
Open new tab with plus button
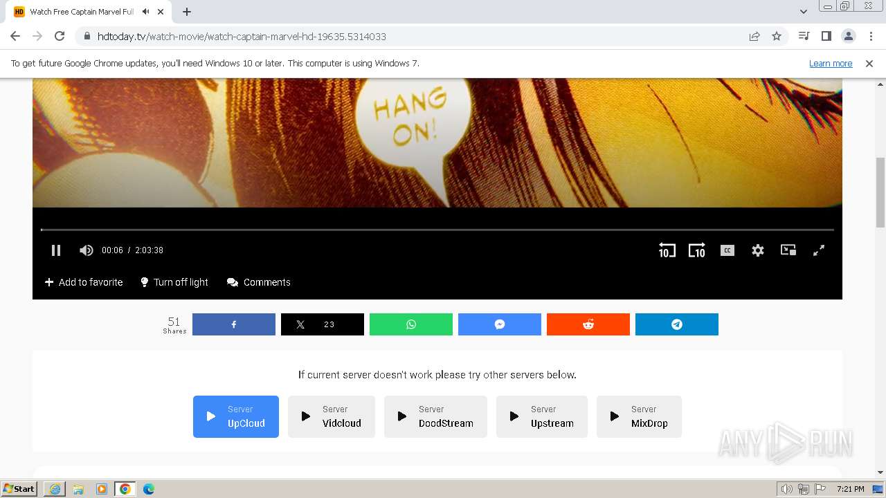click(187, 12)
